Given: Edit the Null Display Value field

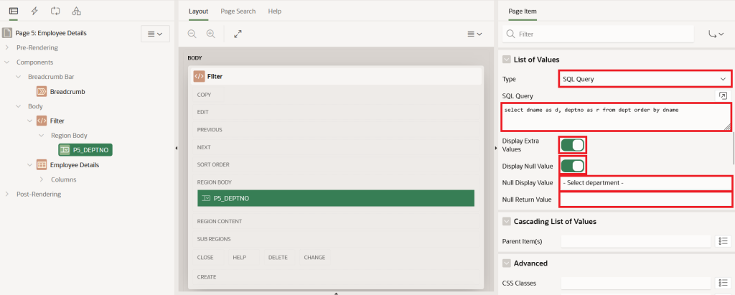Looking at the screenshot, I should point(645,183).
